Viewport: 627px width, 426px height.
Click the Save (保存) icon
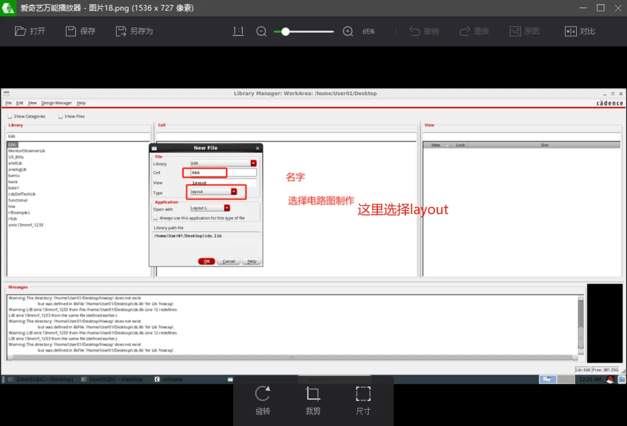click(x=71, y=31)
